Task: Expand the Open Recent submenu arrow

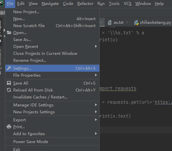Action: pos(96,46)
